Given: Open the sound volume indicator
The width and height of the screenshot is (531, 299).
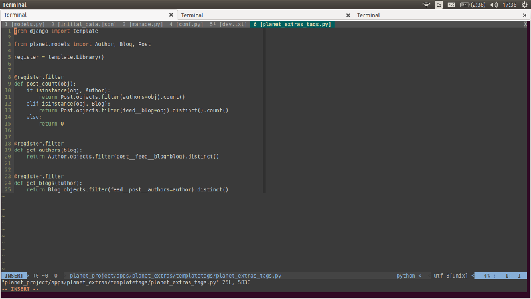Looking at the screenshot, I should point(494,5).
